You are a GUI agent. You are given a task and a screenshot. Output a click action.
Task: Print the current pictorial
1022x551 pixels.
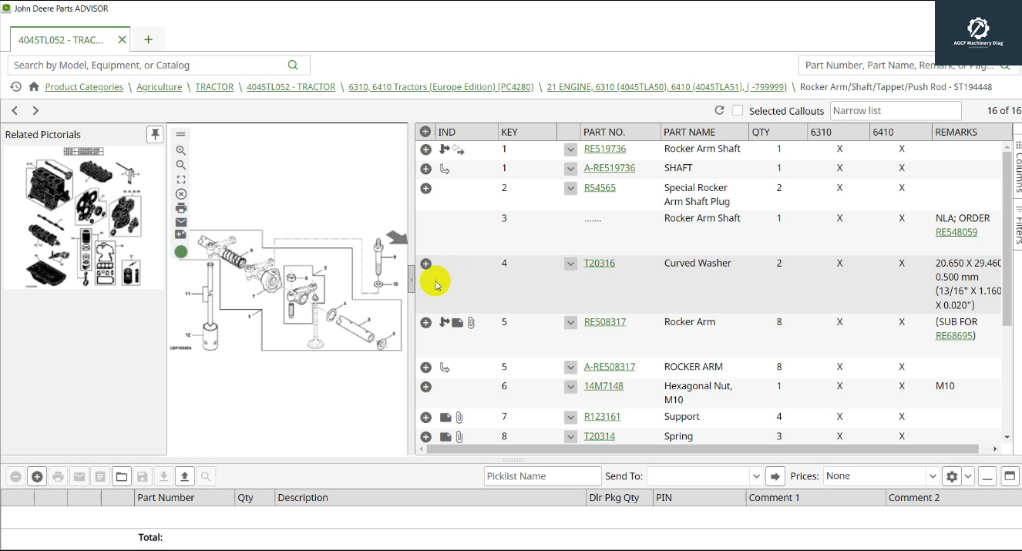pyautogui.click(x=180, y=208)
